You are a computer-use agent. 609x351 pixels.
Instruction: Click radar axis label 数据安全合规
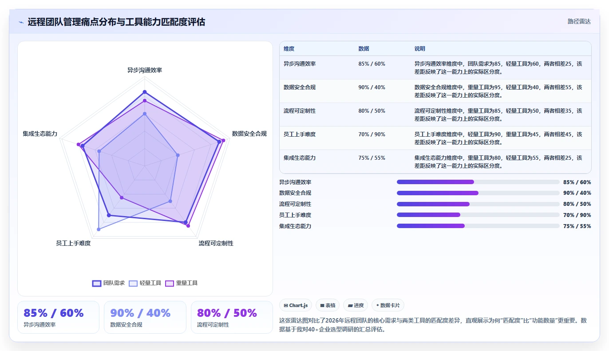click(249, 134)
